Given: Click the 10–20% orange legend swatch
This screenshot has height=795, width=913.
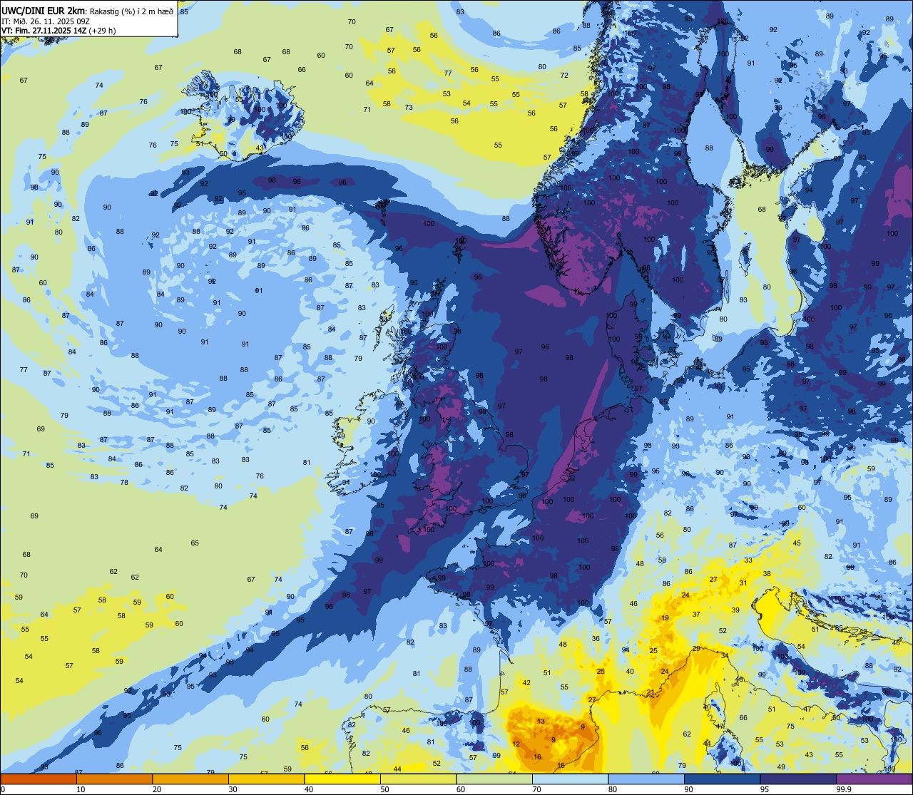Looking at the screenshot, I should (114, 779).
